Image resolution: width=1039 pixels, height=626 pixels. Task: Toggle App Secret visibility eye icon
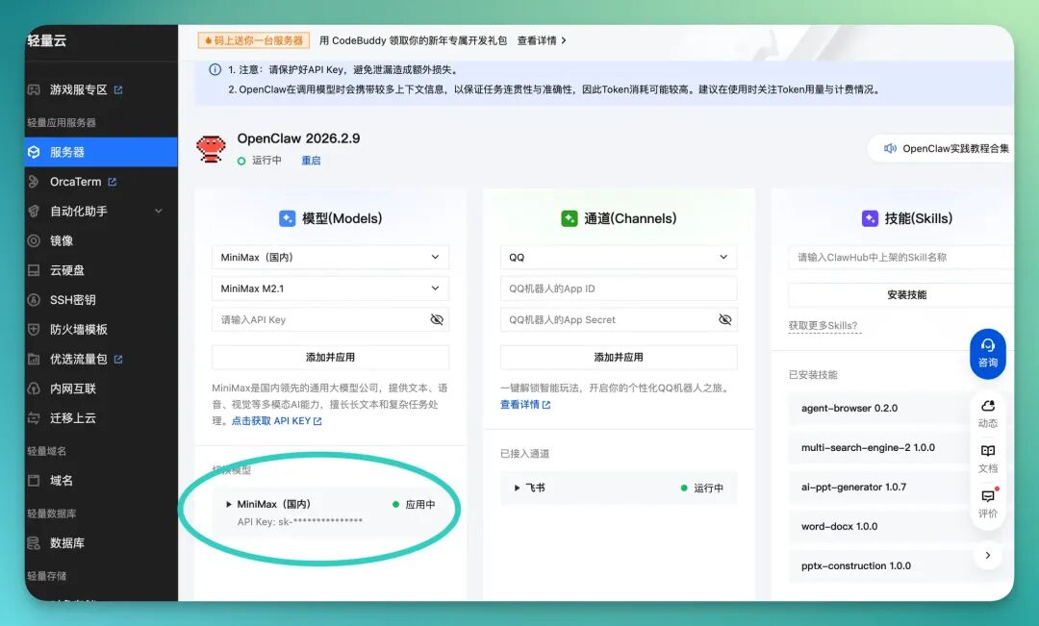(x=725, y=319)
